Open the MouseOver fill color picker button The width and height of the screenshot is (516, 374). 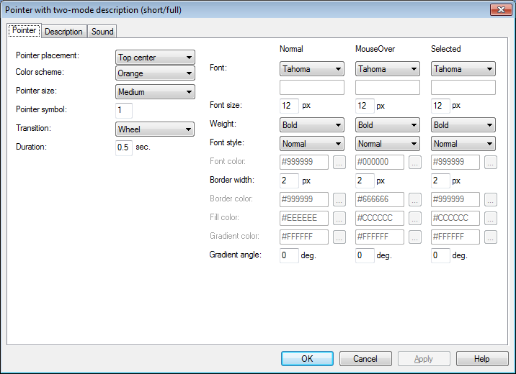(415, 219)
